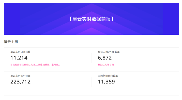Click the horizontal divider above 星云主网账户数量
The height and width of the screenshot is (100, 182).
click(92, 71)
